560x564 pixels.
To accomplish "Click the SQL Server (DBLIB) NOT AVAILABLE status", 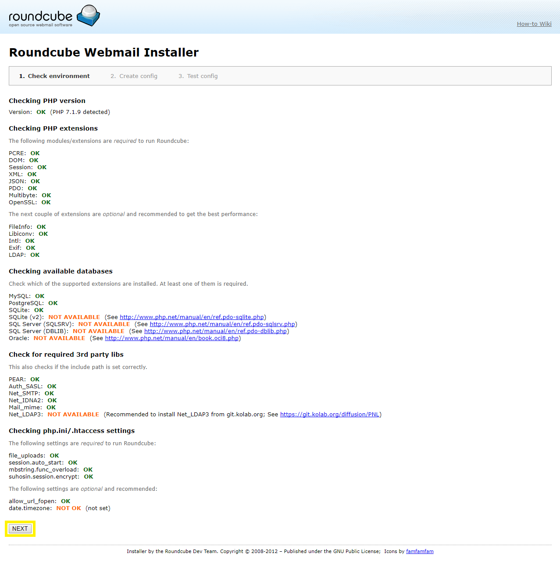I will tap(98, 331).
